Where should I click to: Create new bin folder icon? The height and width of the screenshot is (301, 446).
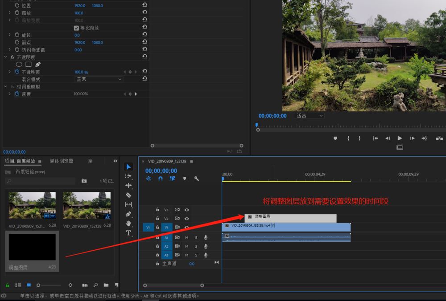(106, 285)
